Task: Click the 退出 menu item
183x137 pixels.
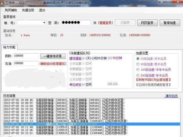Action: 42,10
